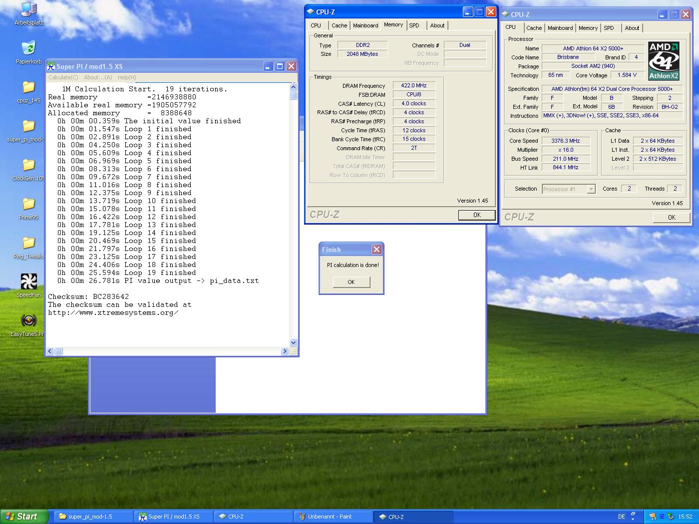The image size is (699, 524).
Task: Click Super PI scrollbar down arrow
Action: [x=294, y=343]
